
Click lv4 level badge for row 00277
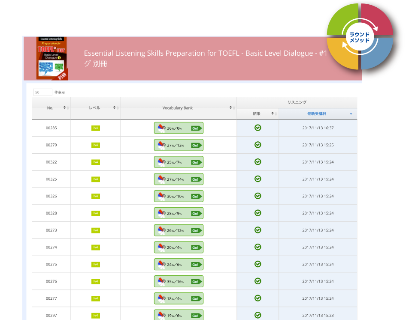point(96,298)
